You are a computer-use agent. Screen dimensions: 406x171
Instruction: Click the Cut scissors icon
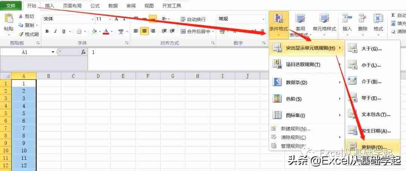coord(21,17)
